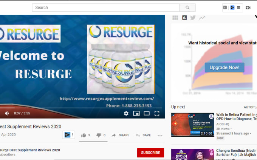Click the blue extension icon below video title

point(67,135)
